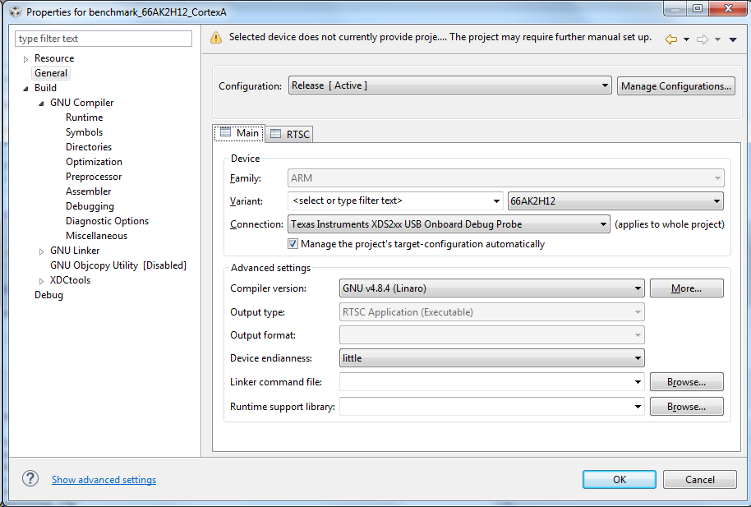Select General in the tree
The width and height of the screenshot is (751, 507).
pos(51,73)
